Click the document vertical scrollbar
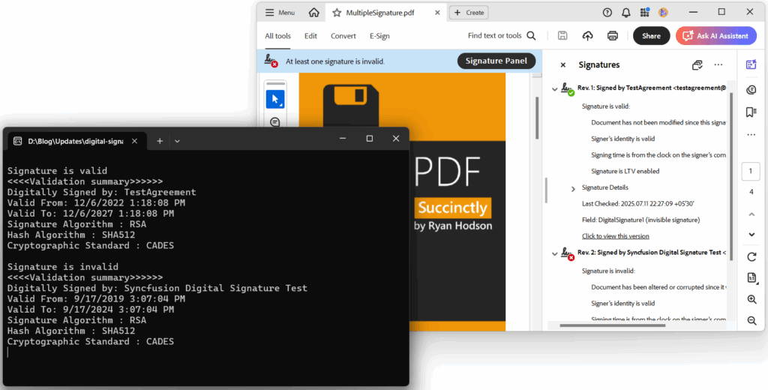Image resolution: width=768 pixels, height=390 pixels. click(537, 118)
